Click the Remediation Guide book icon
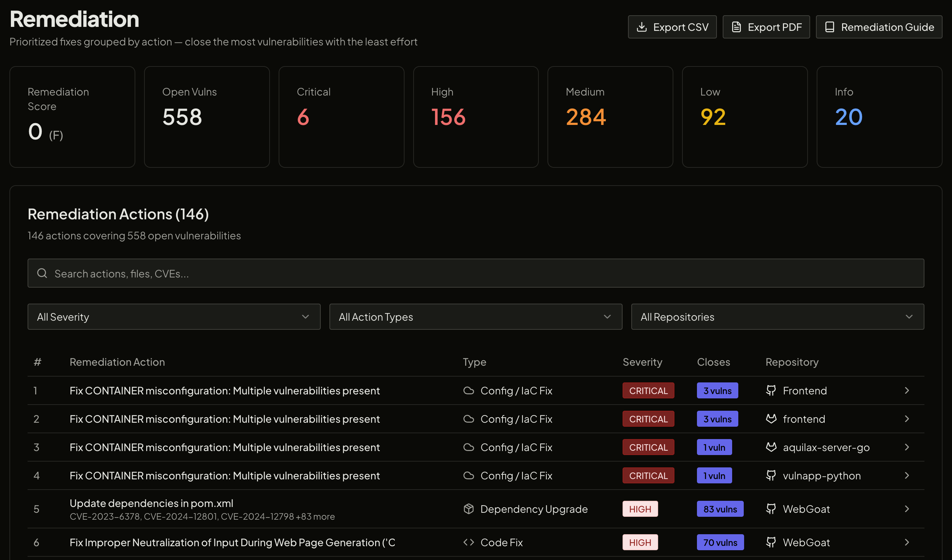 pyautogui.click(x=830, y=27)
